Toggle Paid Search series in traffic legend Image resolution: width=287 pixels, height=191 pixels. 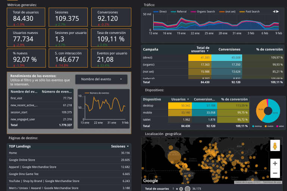coord(250,12)
